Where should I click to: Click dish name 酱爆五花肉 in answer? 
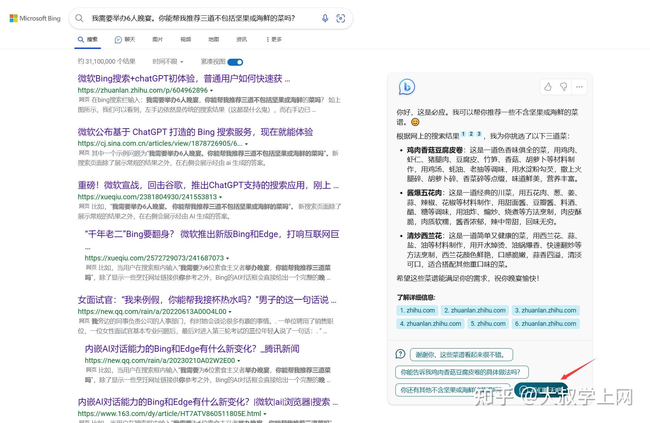tap(424, 193)
